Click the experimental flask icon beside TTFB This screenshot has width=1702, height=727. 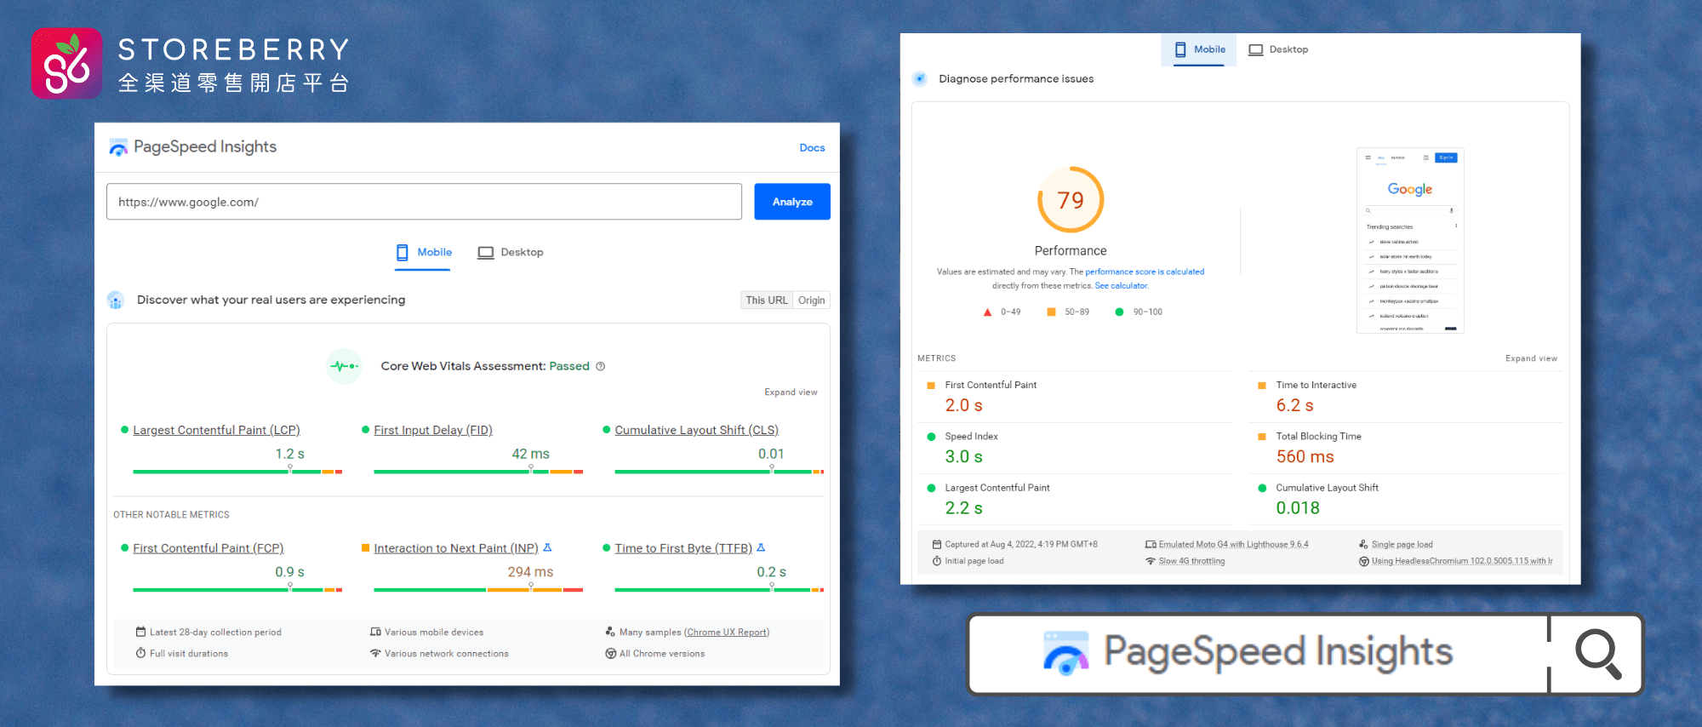click(761, 547)
